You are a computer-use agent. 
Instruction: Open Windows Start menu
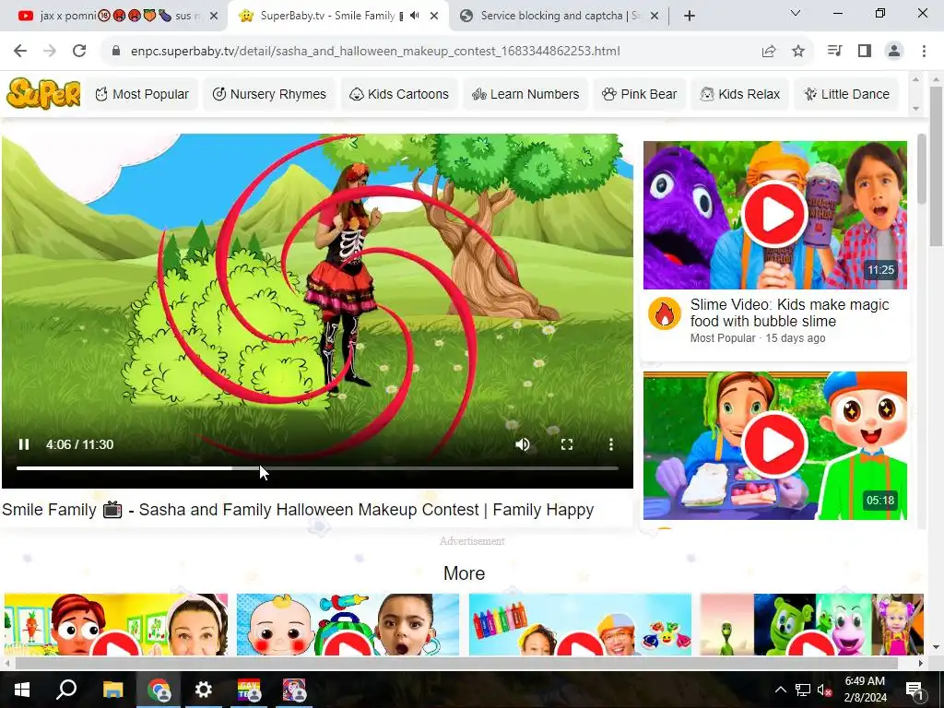[22, 690]
